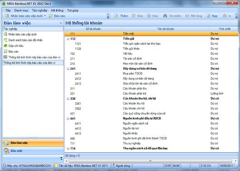Screen dimensions: 240x171
Task: Open the toolbar overflow options at far right
Action: [x=236, y=16]
